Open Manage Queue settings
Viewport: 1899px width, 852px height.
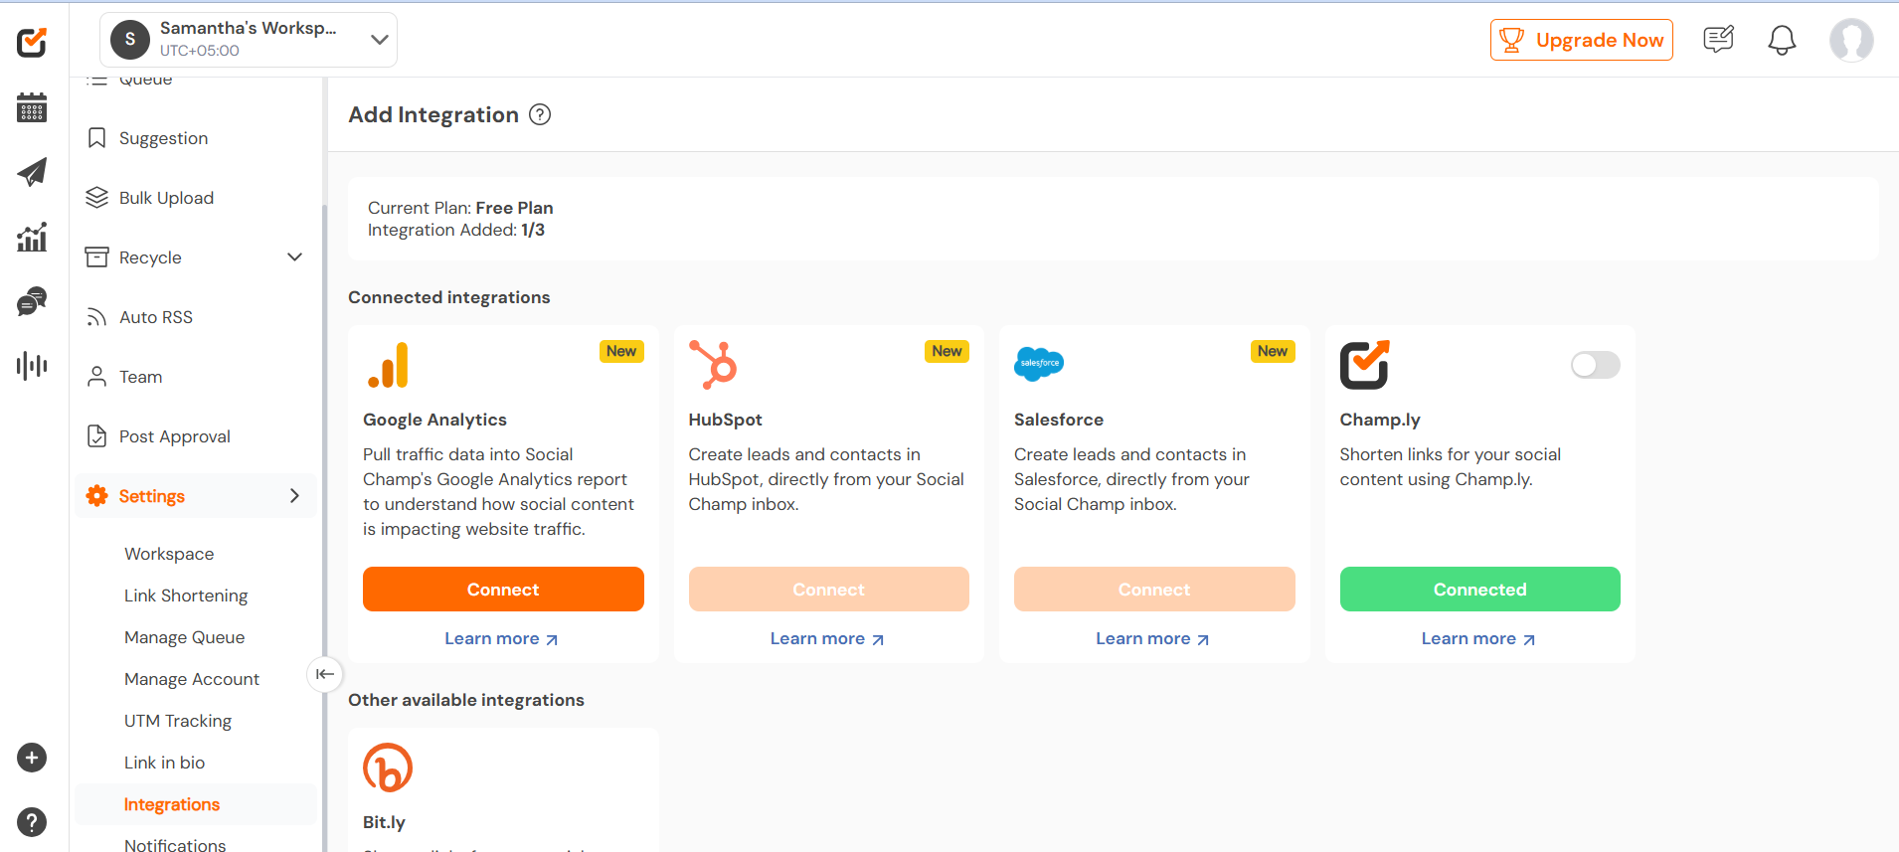point(184,637)
